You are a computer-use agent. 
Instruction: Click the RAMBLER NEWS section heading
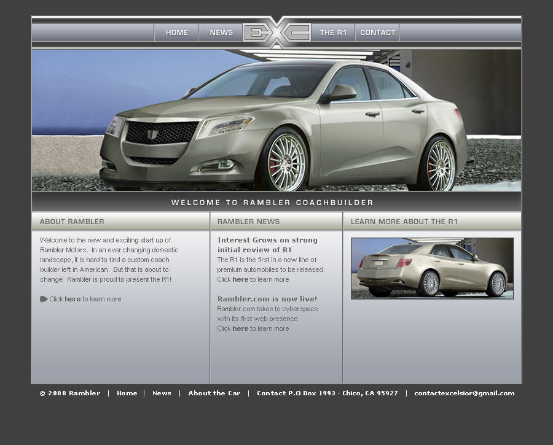coord(248,222)
